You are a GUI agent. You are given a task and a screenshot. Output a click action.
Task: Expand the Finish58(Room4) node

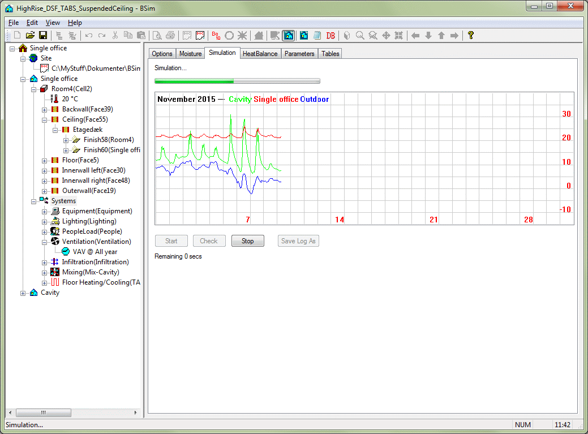tap(66, 140)
